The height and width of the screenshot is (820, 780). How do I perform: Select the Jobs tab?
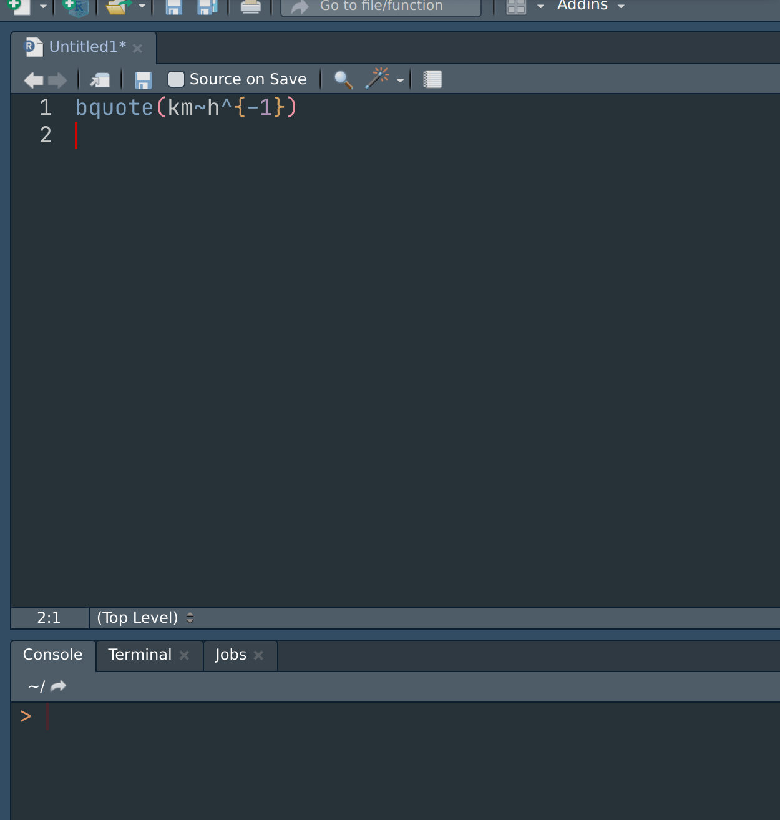tap(230, 655)
